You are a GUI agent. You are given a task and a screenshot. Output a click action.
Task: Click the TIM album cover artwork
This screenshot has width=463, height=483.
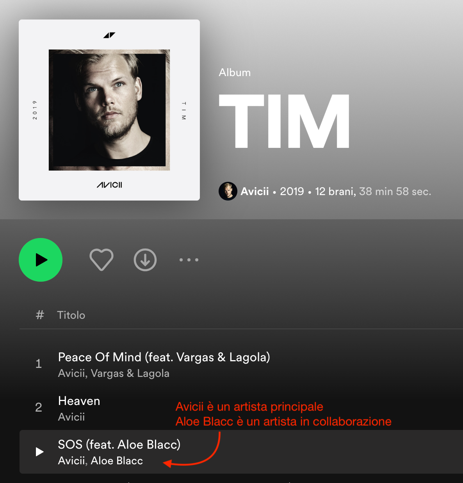pyautogui.click(x=109, y=110)
